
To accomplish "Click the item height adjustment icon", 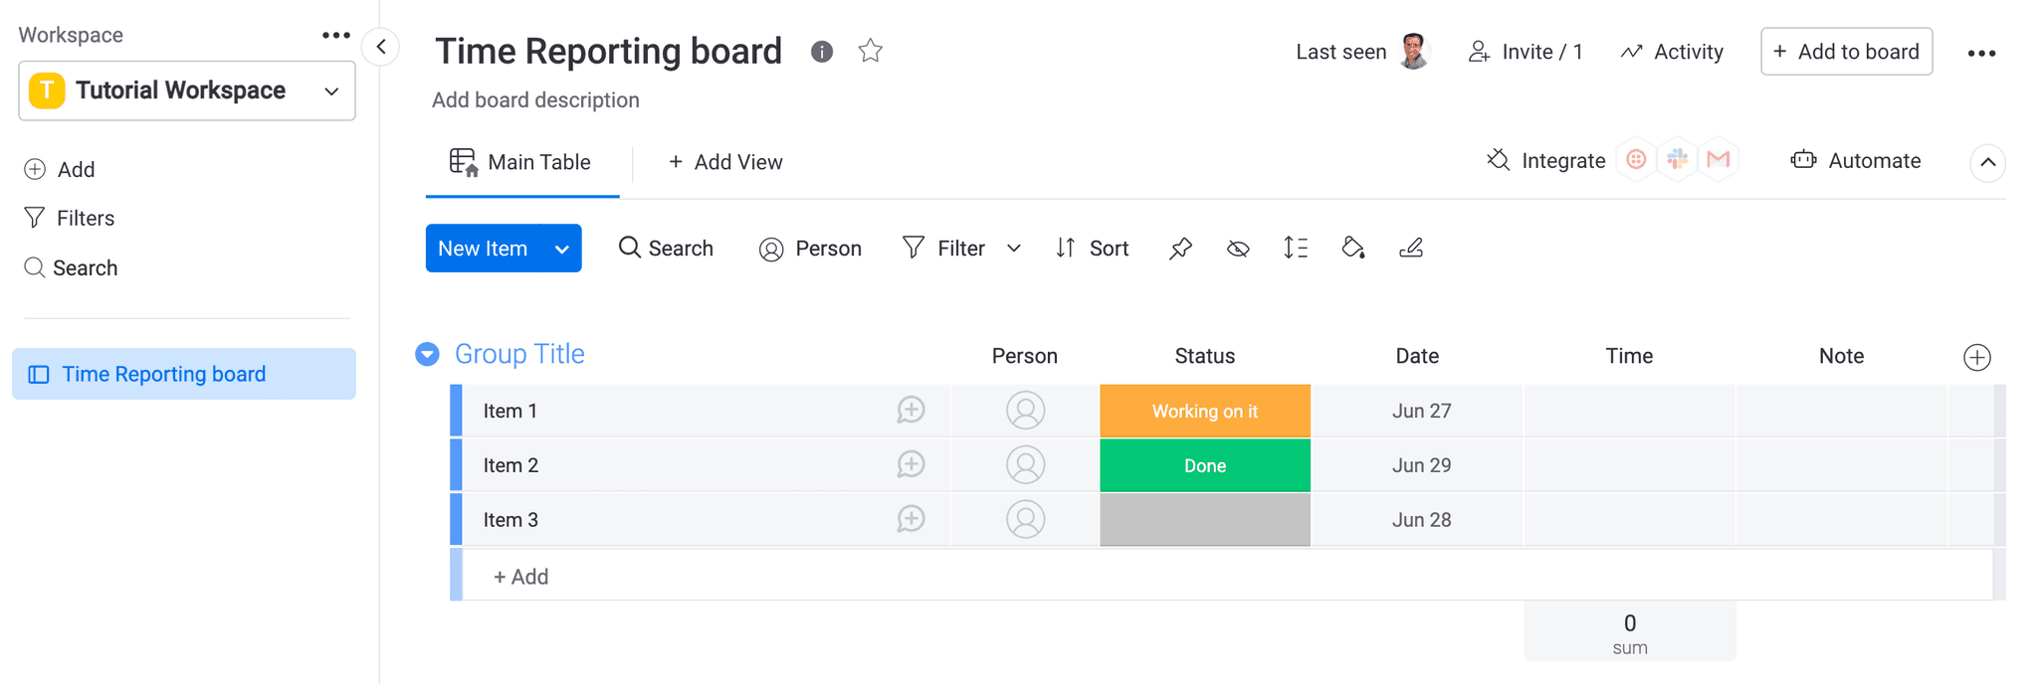I will (1295, 249).
